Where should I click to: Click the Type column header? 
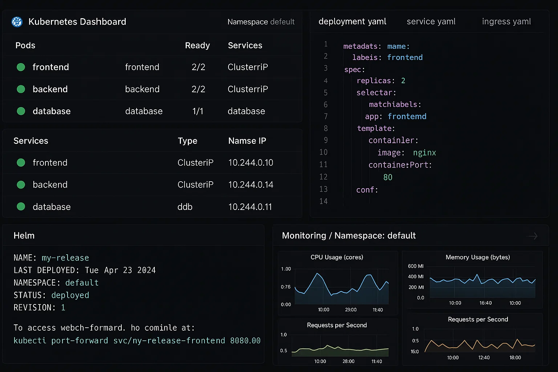[187, 141]
